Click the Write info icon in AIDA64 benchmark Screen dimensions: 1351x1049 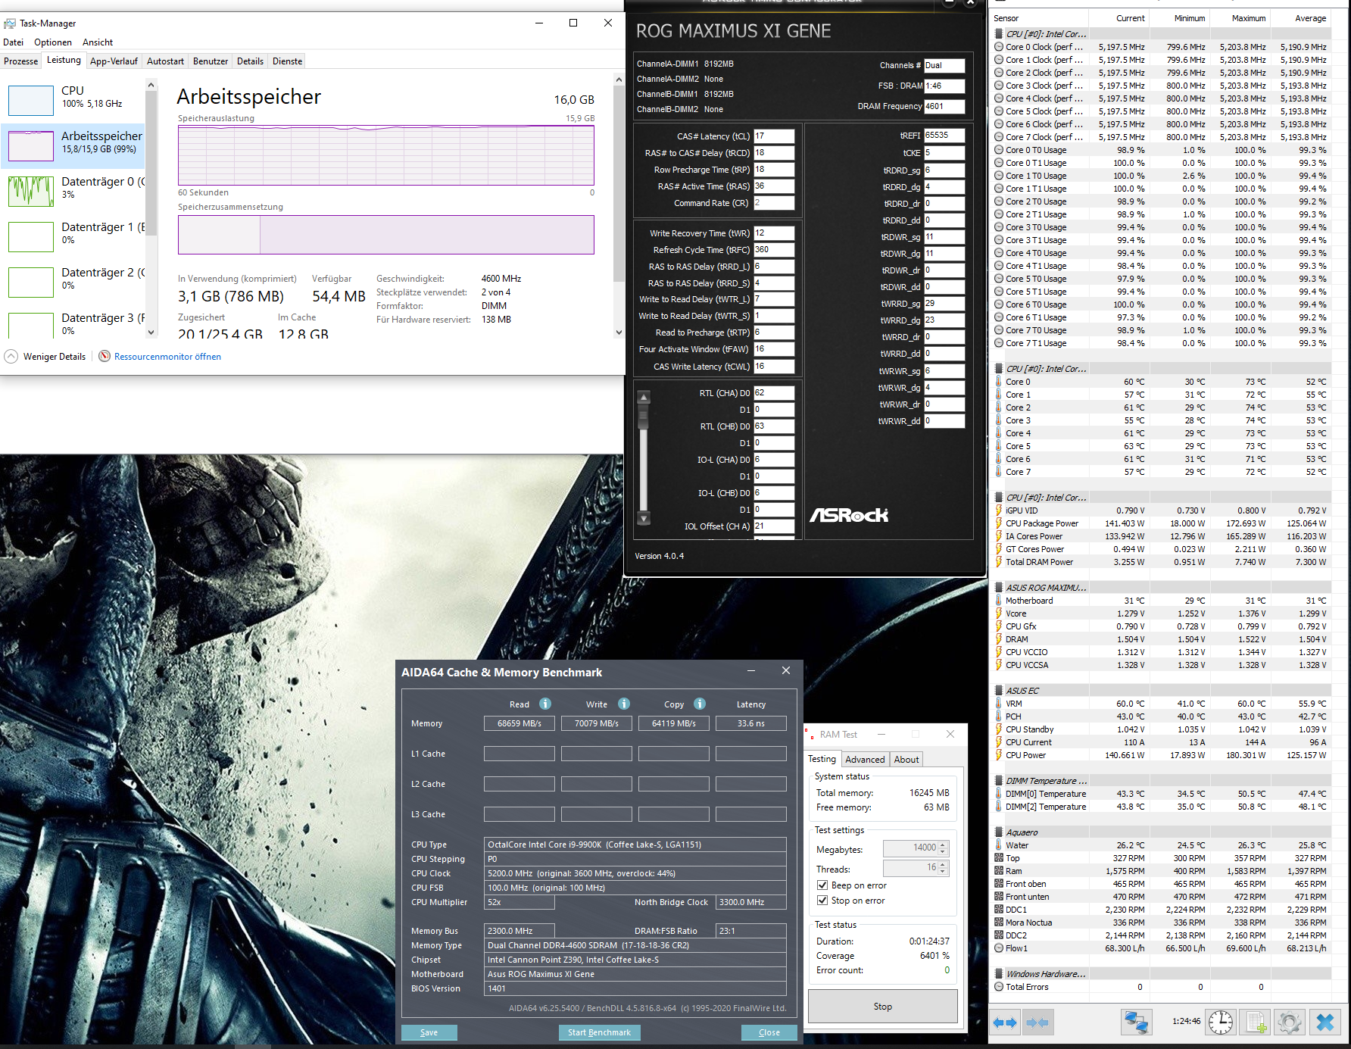click(x=624, y=704)
